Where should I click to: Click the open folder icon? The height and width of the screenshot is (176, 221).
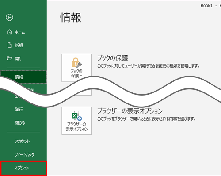[x=9, y=58]
